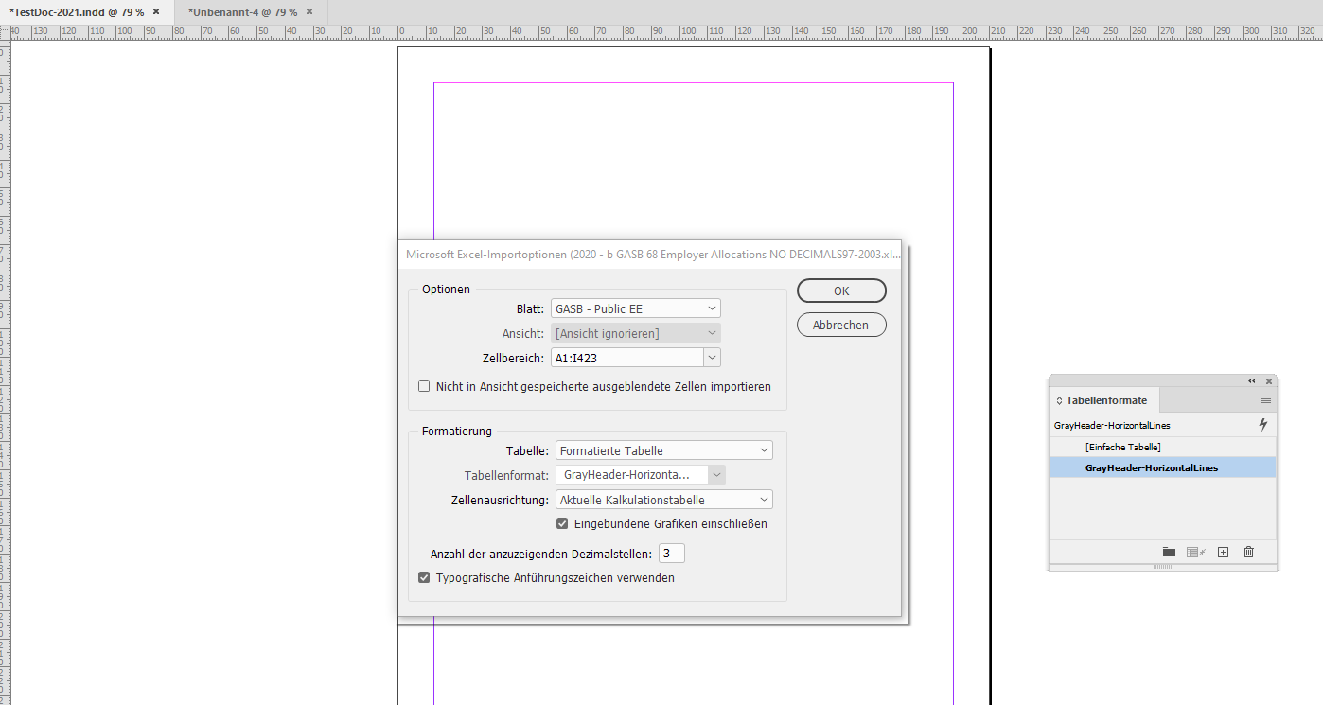Click the clear overrides table icon
Image resolution: width=1323 pixels, height=705 pixels.
[x=1195, y=552]
